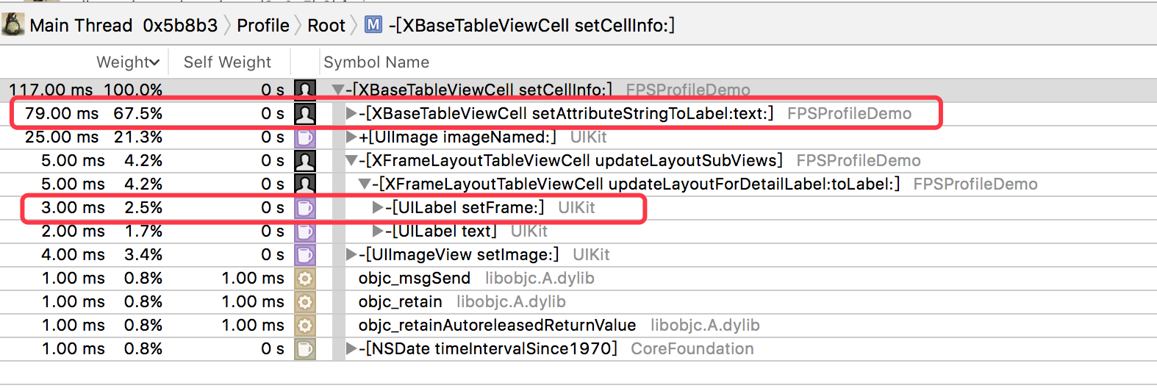Select Root in the breadcrumb path
1157x391 pixels.
[x=326, y=26]
